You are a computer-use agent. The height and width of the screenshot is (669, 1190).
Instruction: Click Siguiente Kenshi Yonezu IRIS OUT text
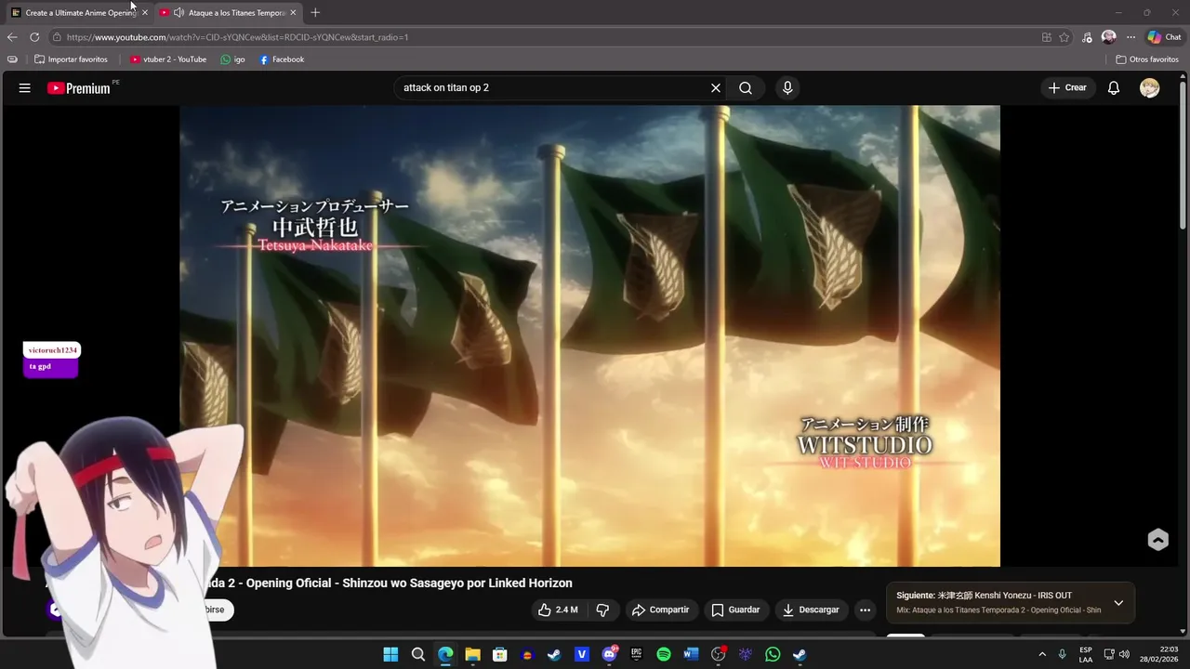pos(984,596)
